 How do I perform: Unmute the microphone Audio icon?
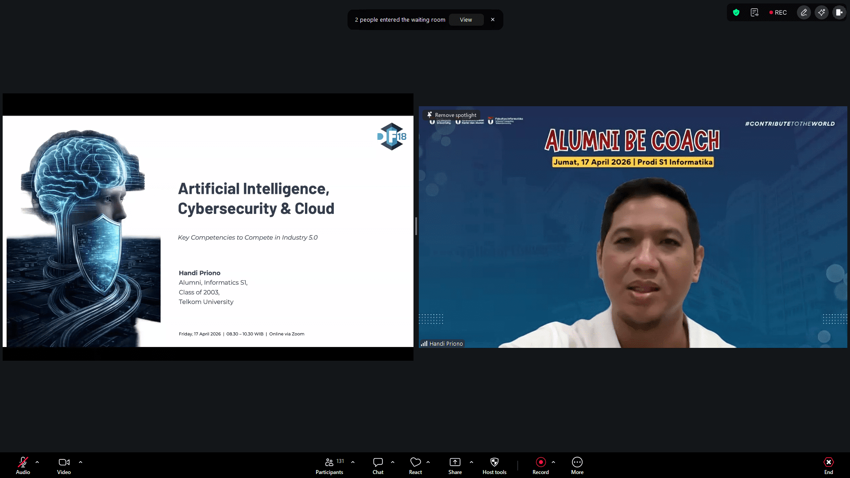(23, 463)
